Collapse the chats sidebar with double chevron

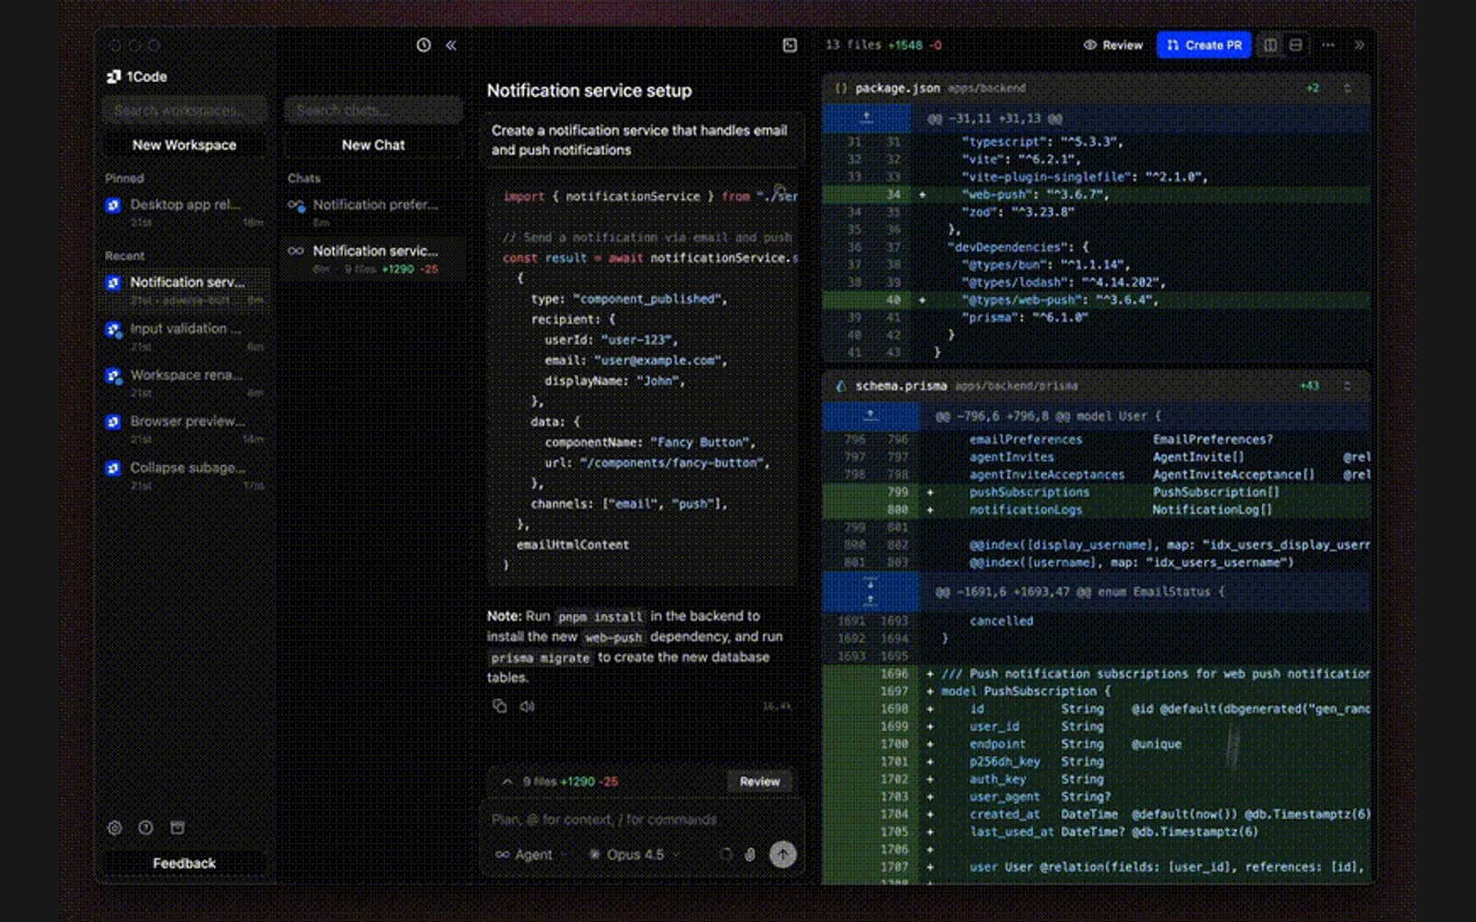click(x=451, y=45)
